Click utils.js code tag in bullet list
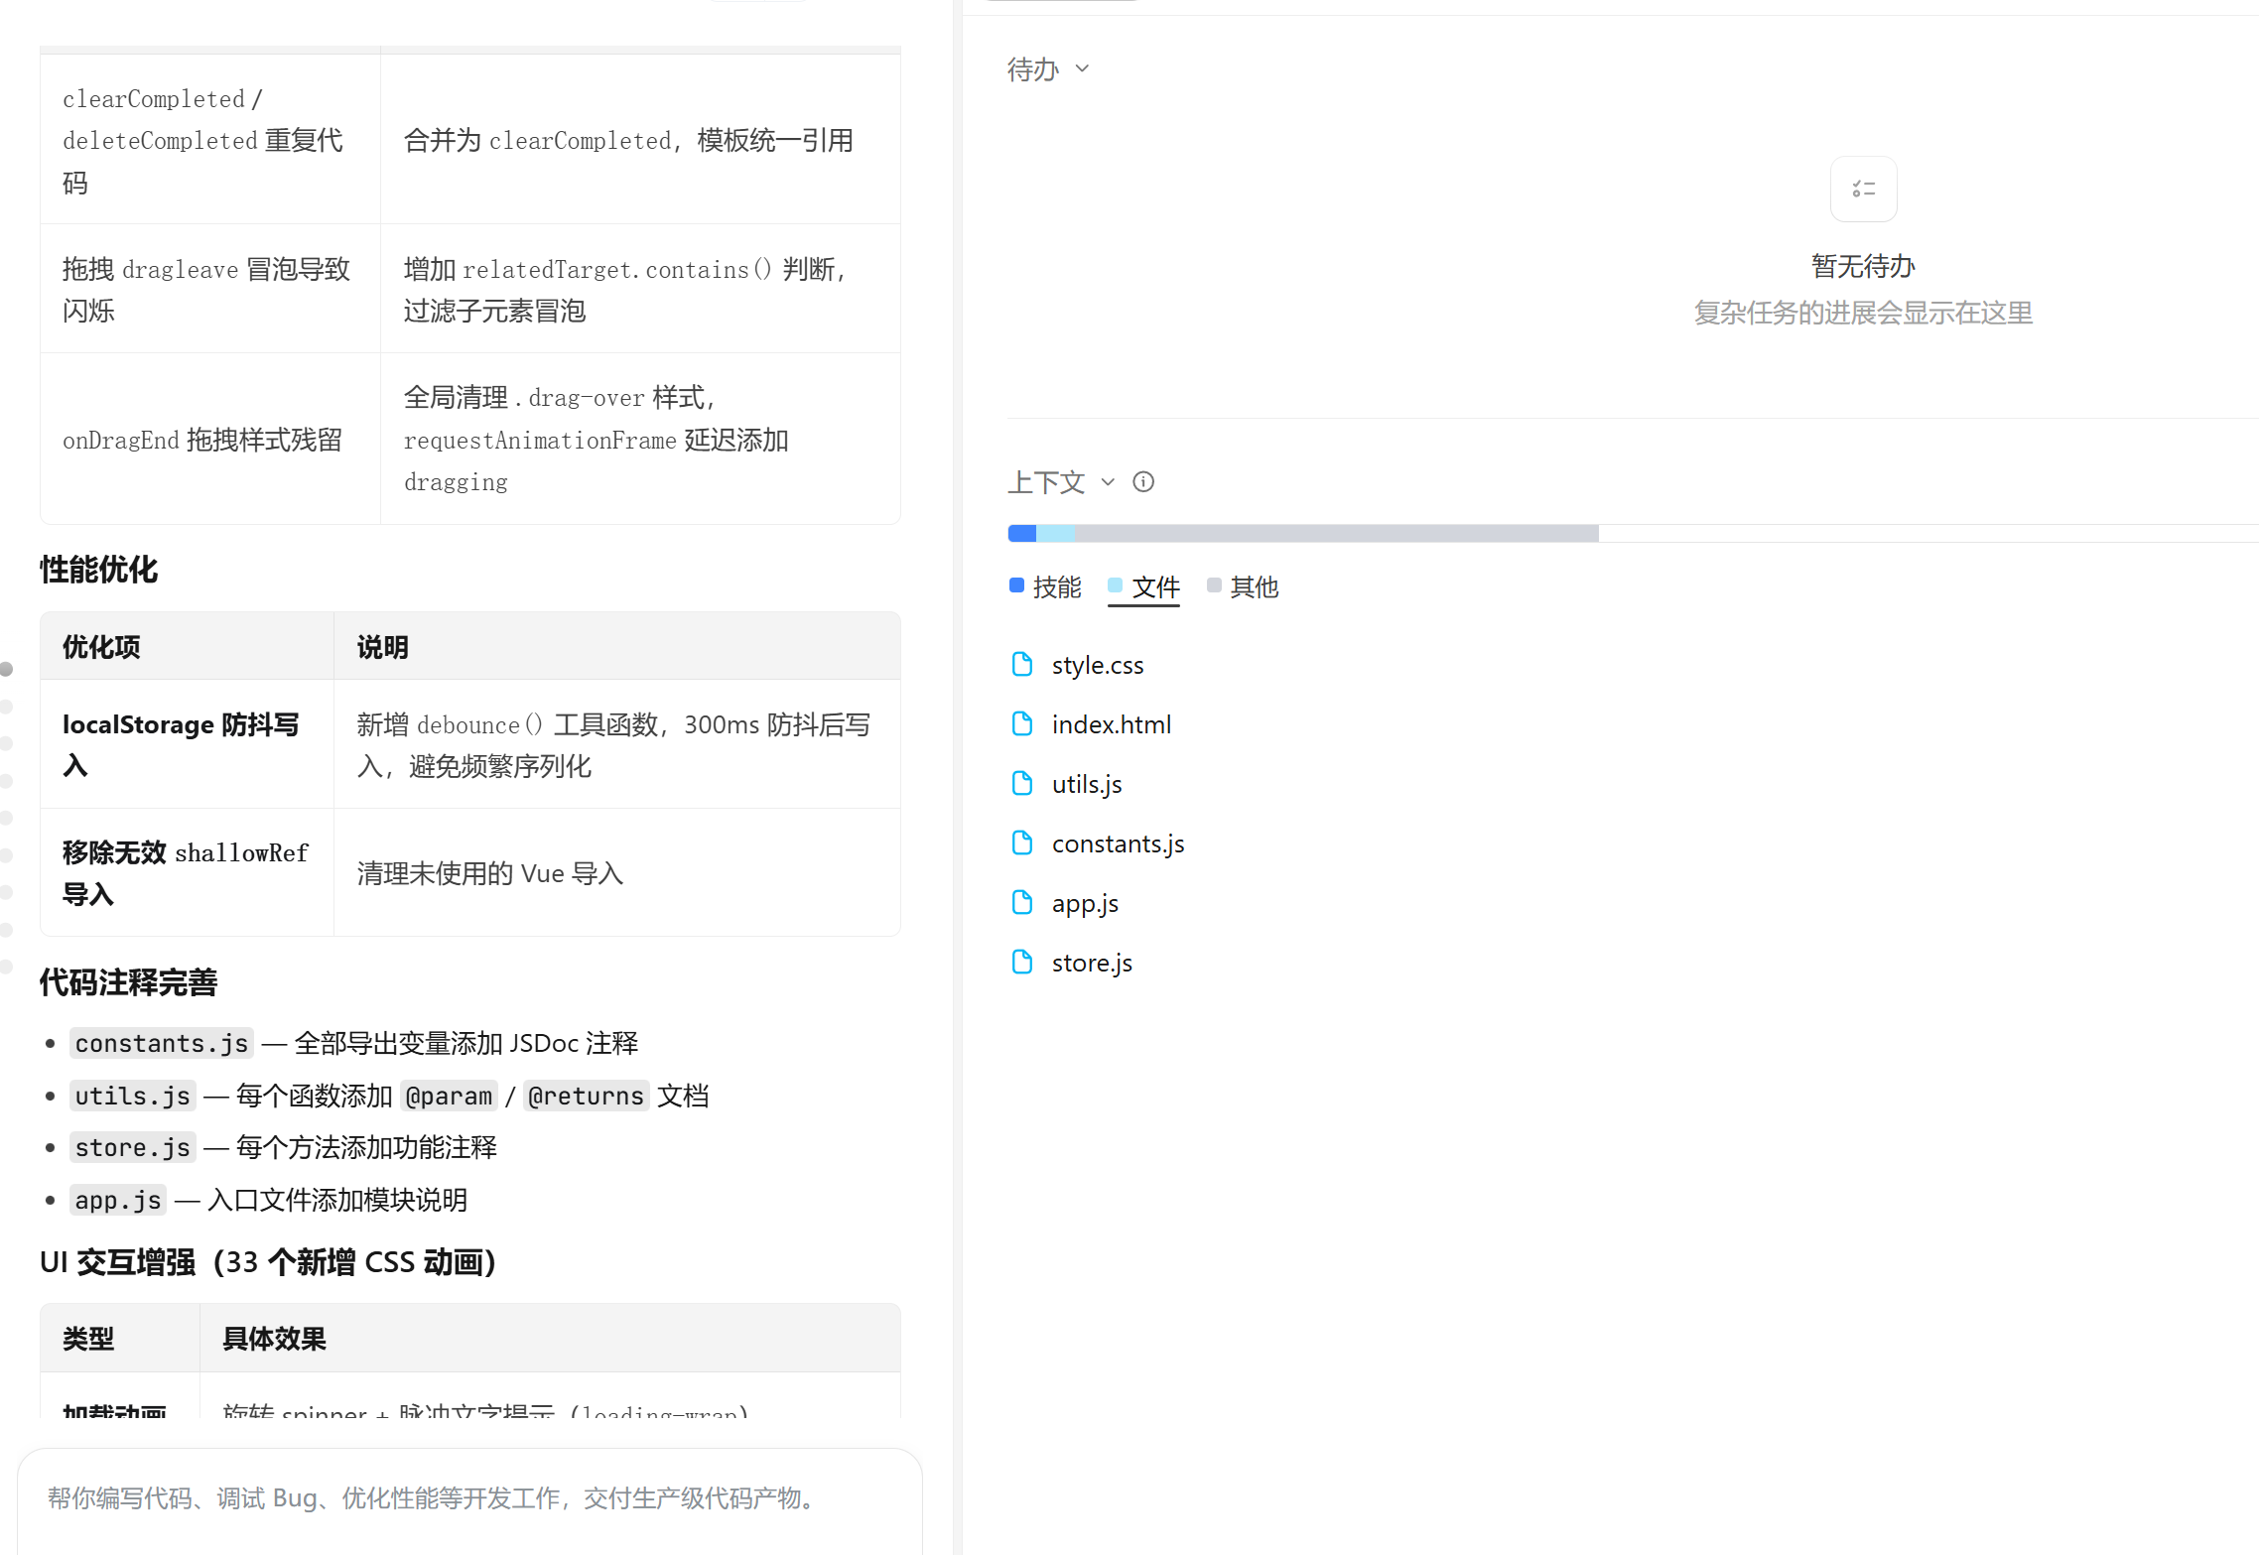 [x=133, y=1096]
